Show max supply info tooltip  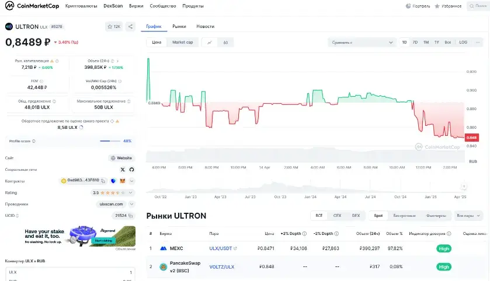(128, 101)
